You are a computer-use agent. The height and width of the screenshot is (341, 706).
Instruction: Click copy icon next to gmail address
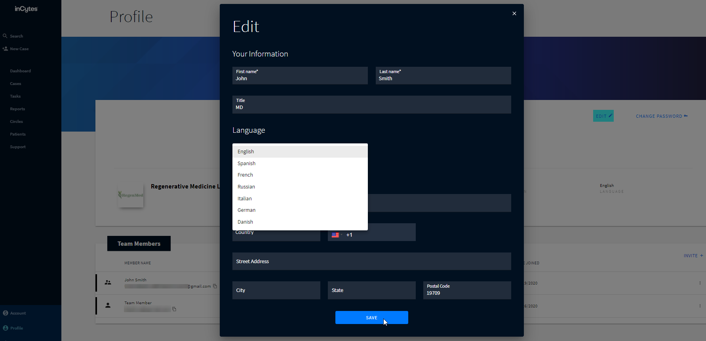(x=215, y=286)
